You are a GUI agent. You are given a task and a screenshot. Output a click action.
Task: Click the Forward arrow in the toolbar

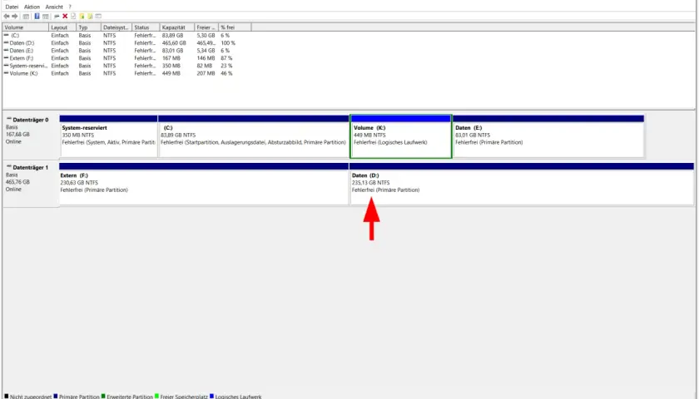click(15, 16)
